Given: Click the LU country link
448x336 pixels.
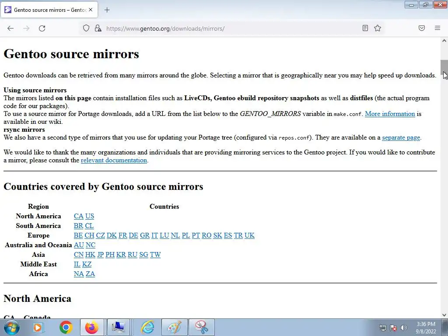Looking at the screenshot, I should (164, 235).
